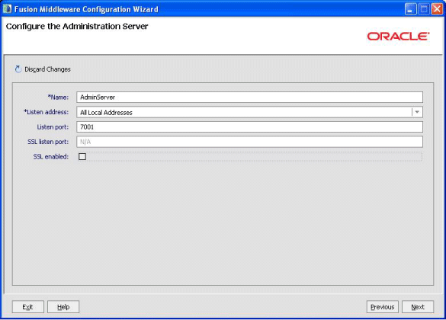Go to the Next wizard step
Viewport: 446px width, 320px height.
[x=418, y=307]
